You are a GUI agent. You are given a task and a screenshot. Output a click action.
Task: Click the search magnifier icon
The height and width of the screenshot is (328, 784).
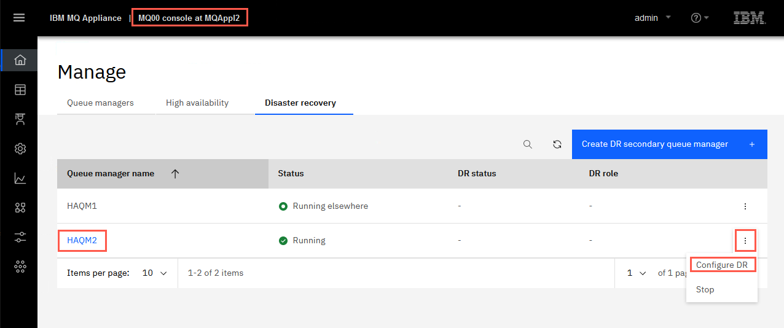click(x=528, y=144)
